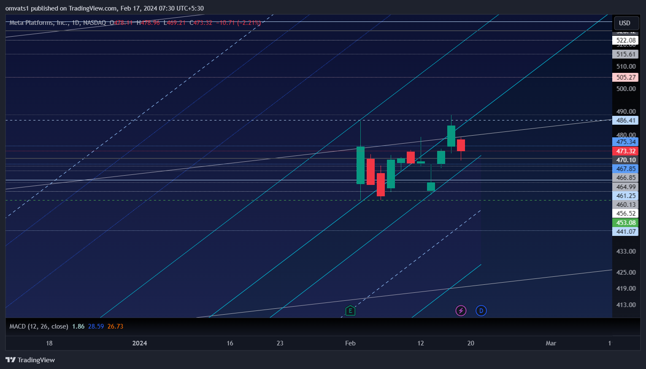Select the 466.85 price label
The image size is (646, 369).
click(x=626, y=178)
